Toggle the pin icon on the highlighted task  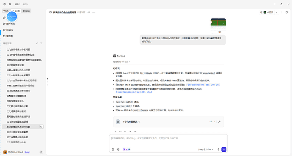click(41, 127)
